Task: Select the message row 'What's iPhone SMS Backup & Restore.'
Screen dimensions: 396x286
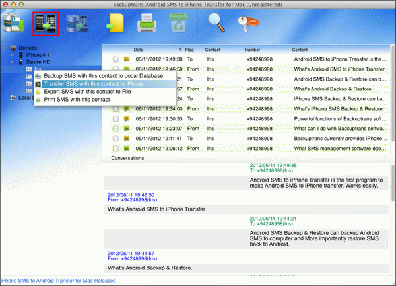Action: (249, 109)
